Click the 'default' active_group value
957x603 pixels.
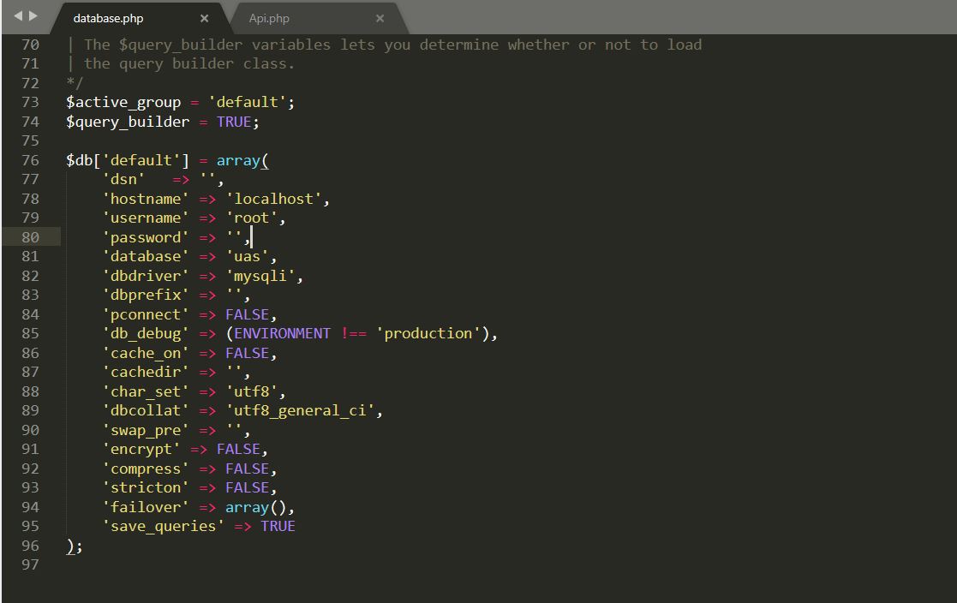pos(248,102)
